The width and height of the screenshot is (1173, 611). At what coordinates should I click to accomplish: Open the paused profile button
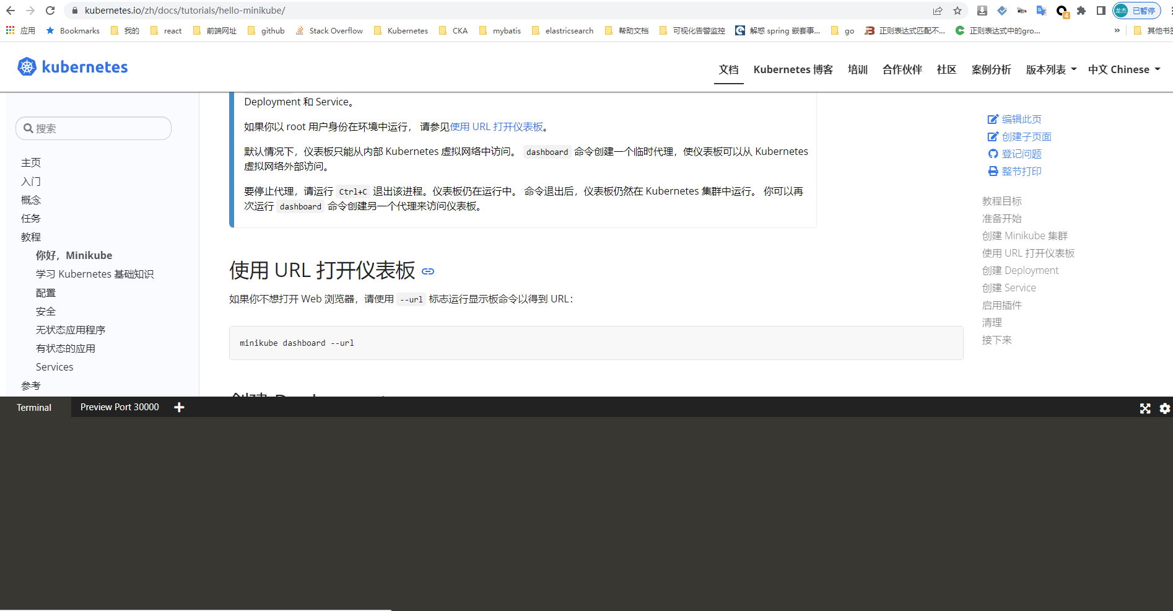pos(1137,11)
